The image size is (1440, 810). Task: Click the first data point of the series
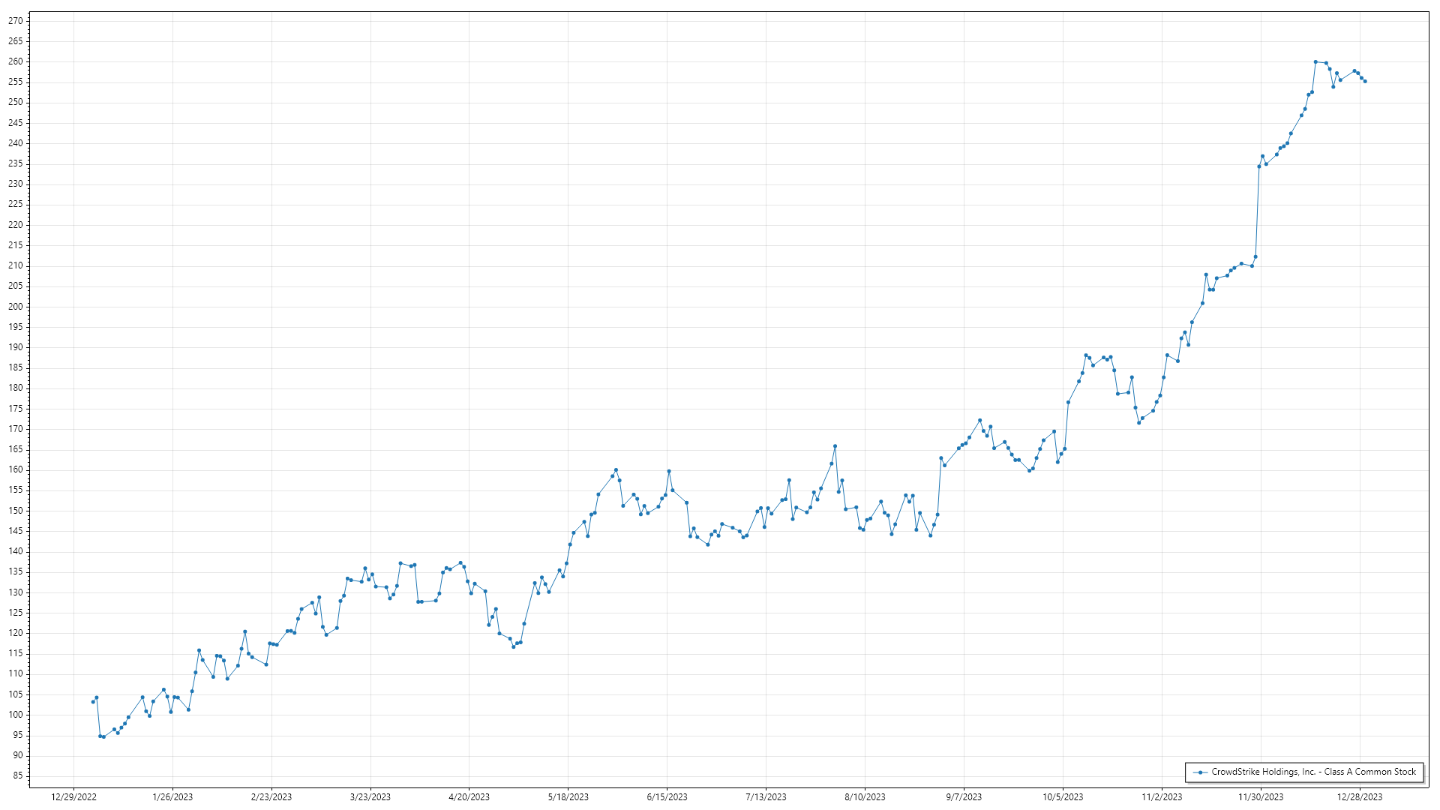(x=93, y=702)
